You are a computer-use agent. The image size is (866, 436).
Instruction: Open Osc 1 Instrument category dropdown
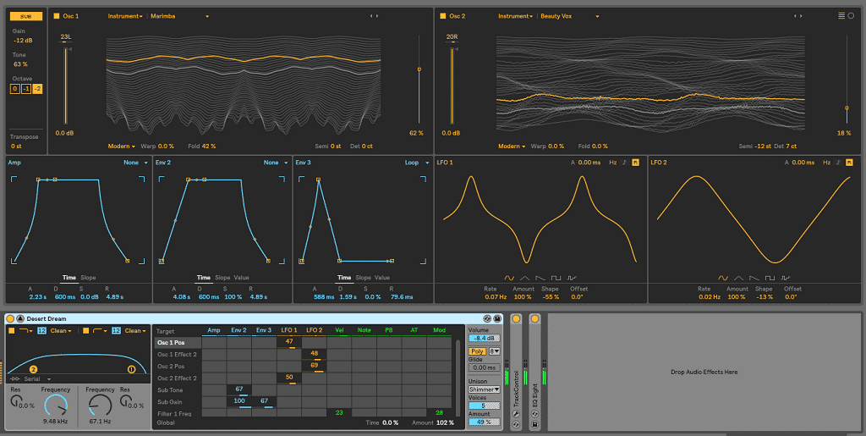[x=125, y=16]
